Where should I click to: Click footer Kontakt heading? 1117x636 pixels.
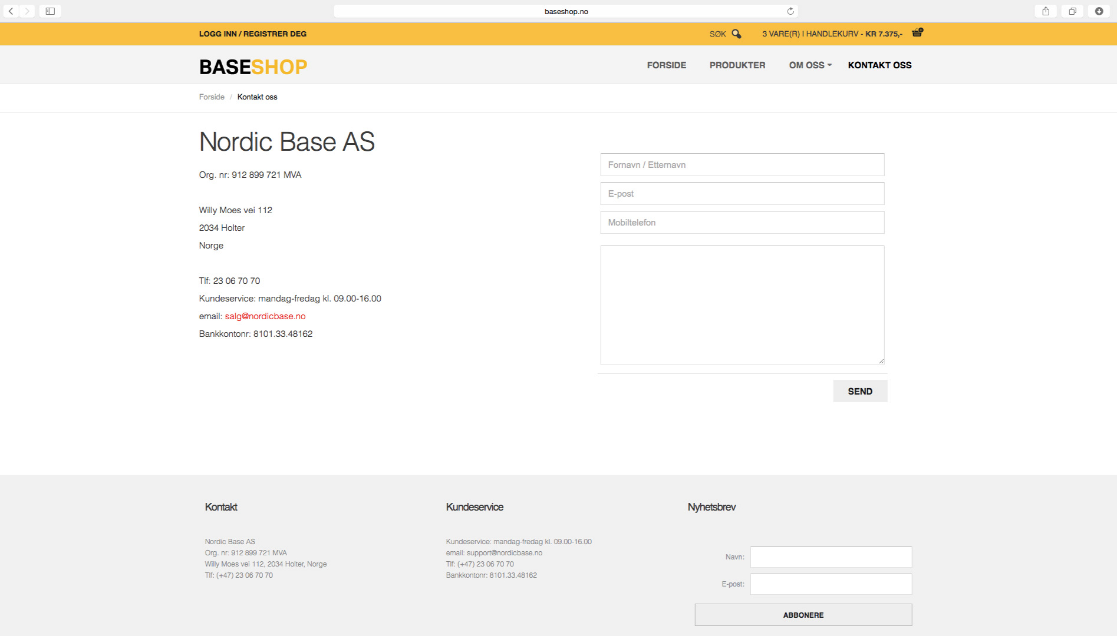tap(221, 507)
